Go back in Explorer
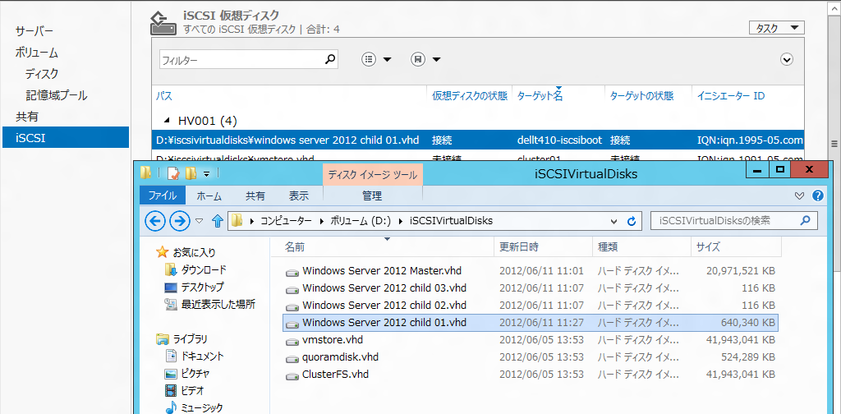Viewport: 841px width, 414px height. 155,220
